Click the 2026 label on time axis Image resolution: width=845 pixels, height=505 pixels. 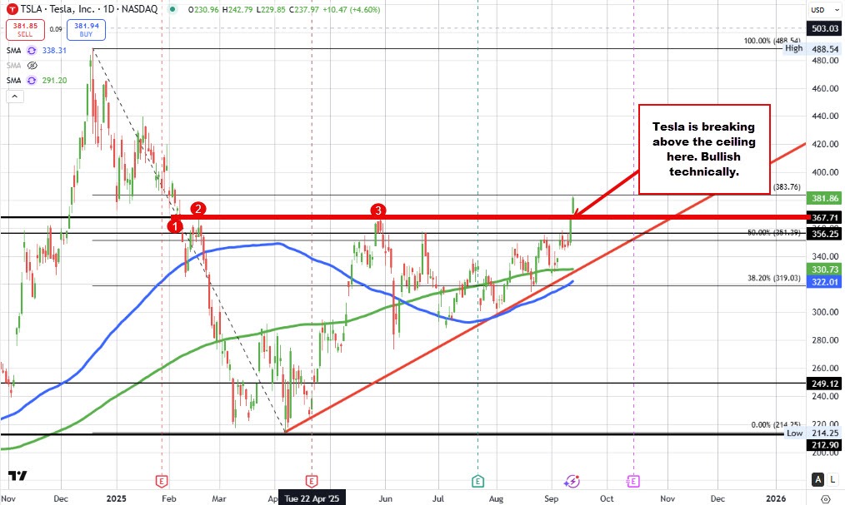(776, 498)
